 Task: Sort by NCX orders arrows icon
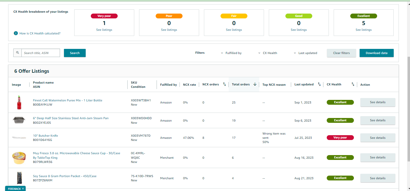pyautogui.click(x=224, y=84)
